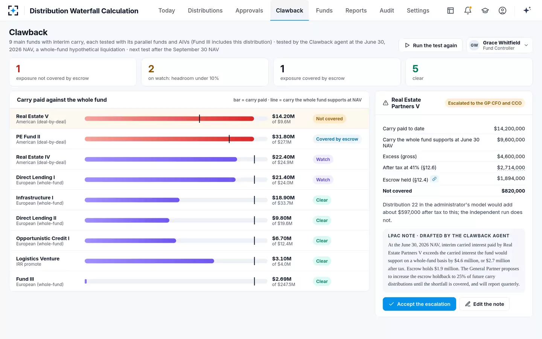Open the graduation cap learning icon
This screenshot has height=339, width=542.
click(485, 11)
